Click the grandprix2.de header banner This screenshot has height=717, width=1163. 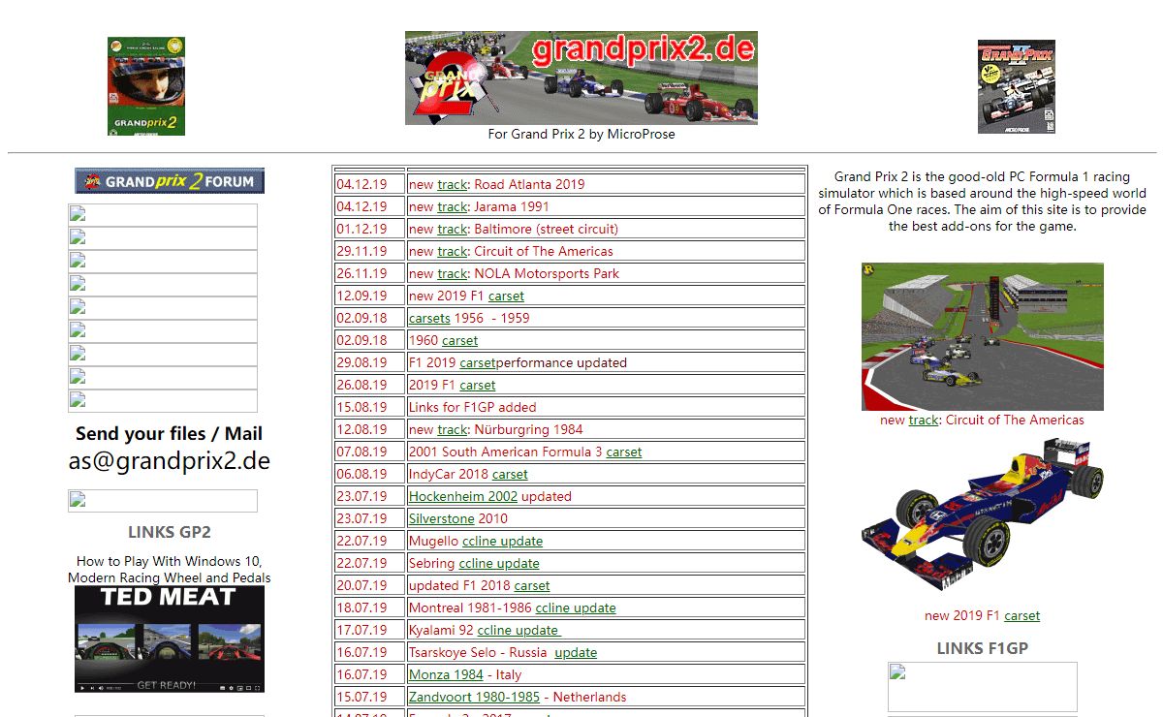581,78
